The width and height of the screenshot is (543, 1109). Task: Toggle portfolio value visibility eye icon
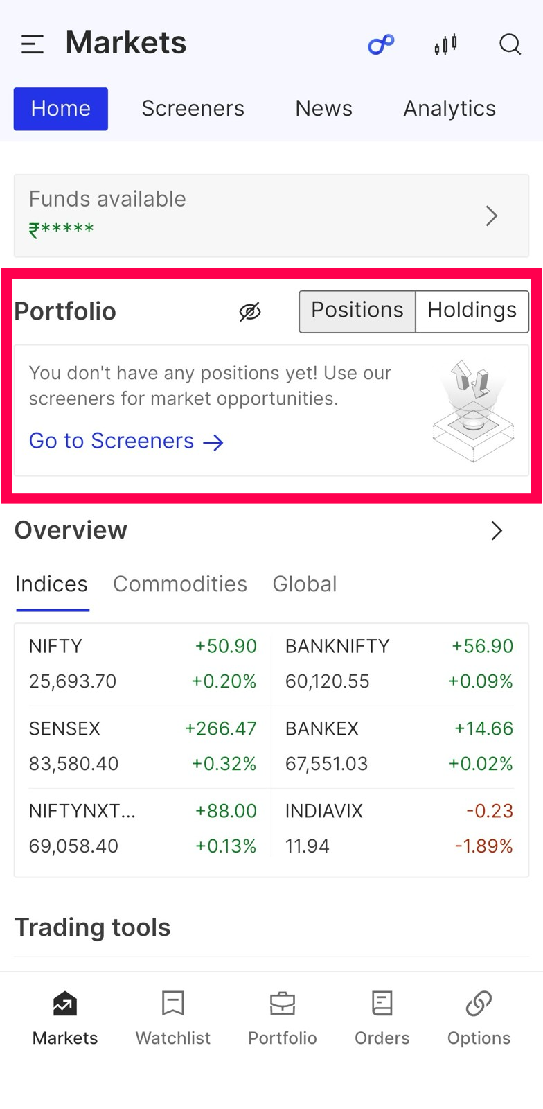[x=250, y=312]
